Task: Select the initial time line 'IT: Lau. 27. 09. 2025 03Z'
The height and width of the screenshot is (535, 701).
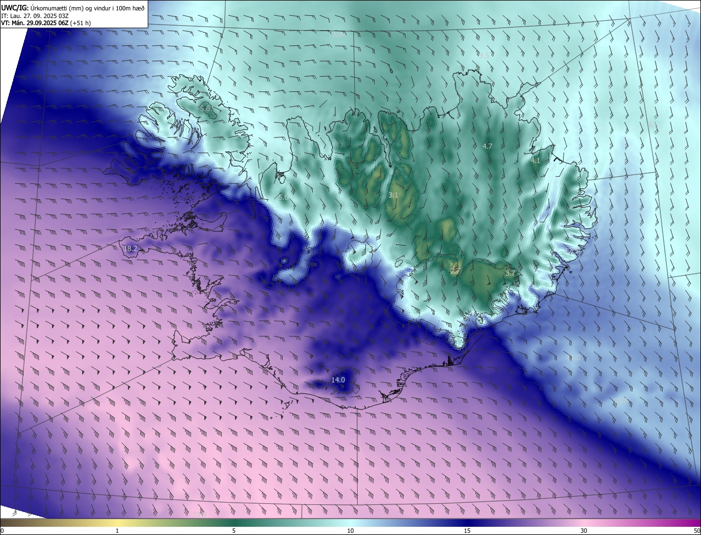Action: tap(35, 15)
